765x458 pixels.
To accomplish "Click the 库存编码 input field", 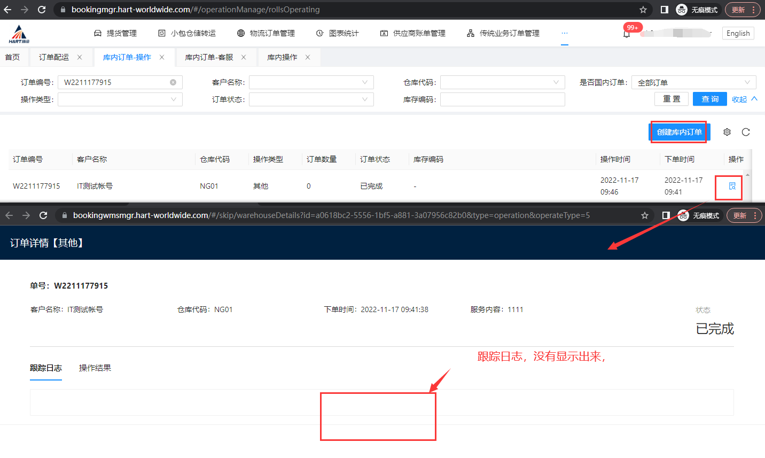I will coord(502,99).
